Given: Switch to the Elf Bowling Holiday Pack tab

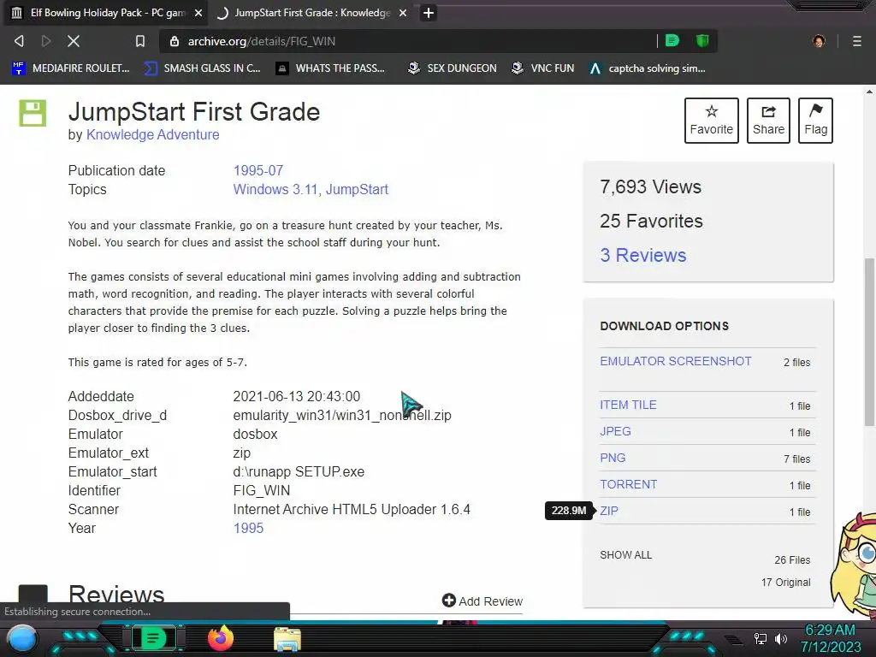Looking at the screenshot, I should click(106, 13).
